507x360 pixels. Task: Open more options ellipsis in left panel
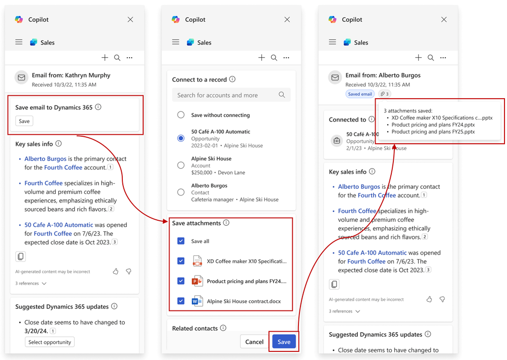(x=129, y=58)
